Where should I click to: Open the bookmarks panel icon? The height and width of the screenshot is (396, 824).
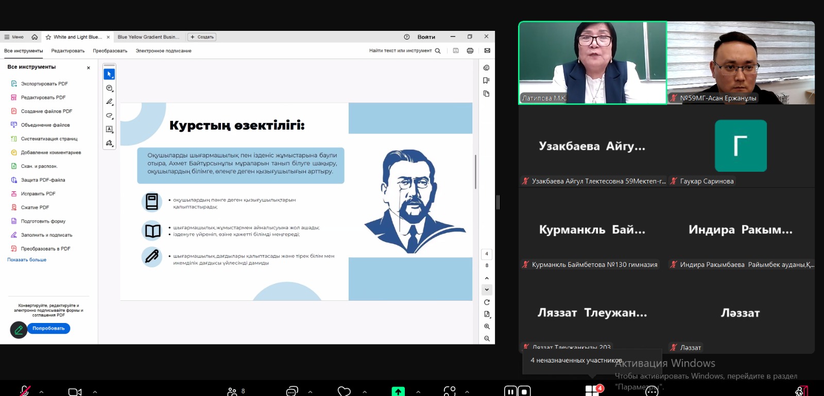click(486, 81)
